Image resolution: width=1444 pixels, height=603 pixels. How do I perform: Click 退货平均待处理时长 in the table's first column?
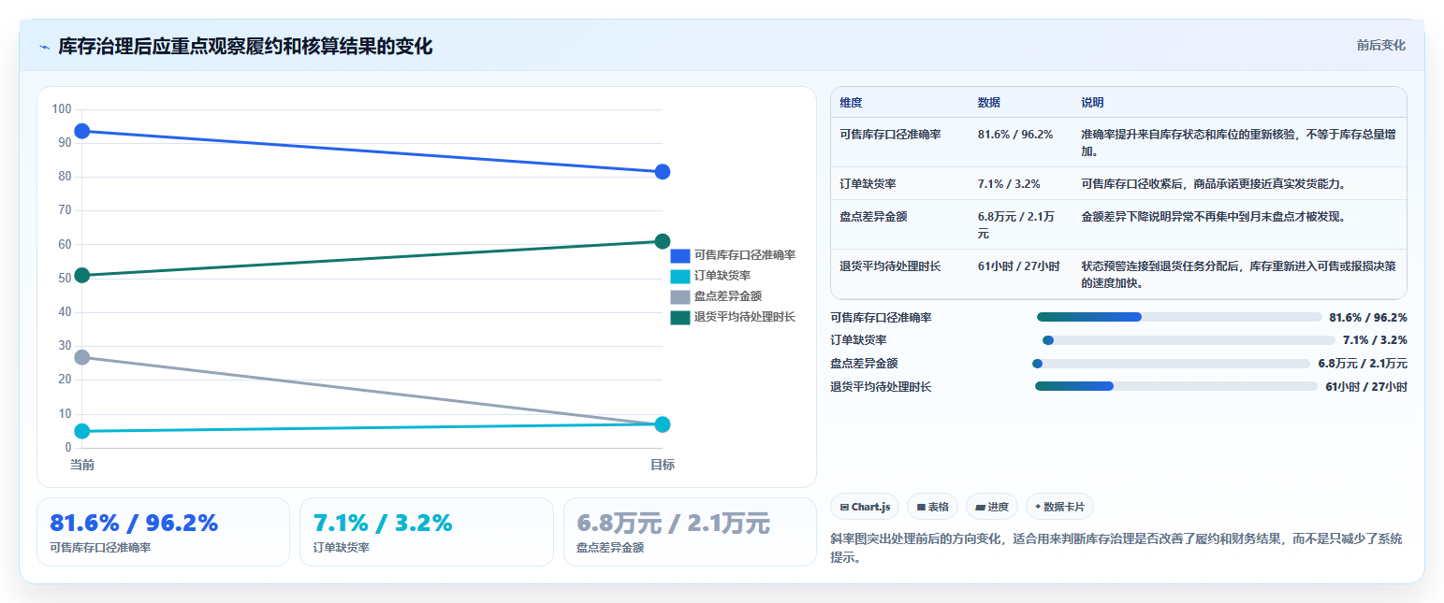click(x=890, y=266)
